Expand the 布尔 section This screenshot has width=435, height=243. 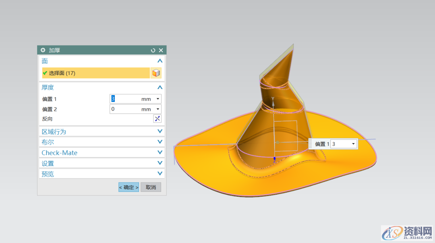[x=160, y=142]
